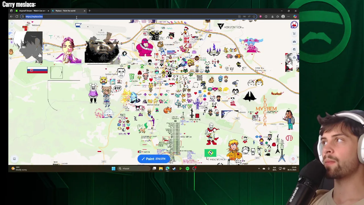Click the Batizovce map label

click(36, 25)
